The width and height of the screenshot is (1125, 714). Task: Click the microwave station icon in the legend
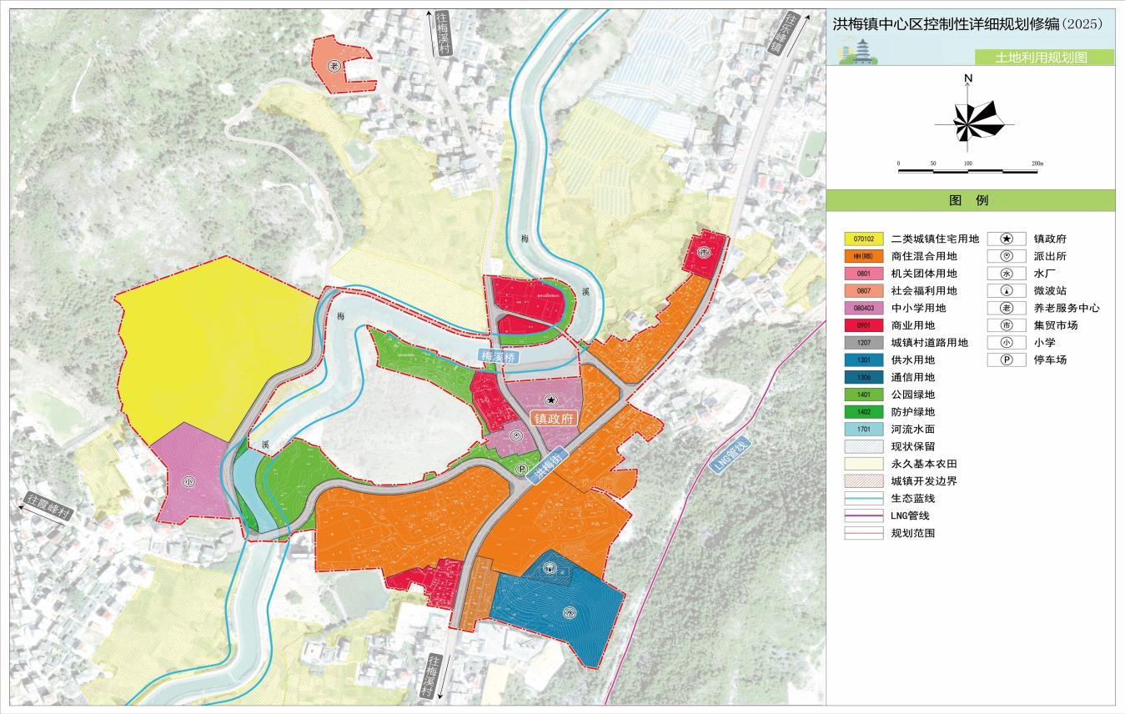[1007, 290]
